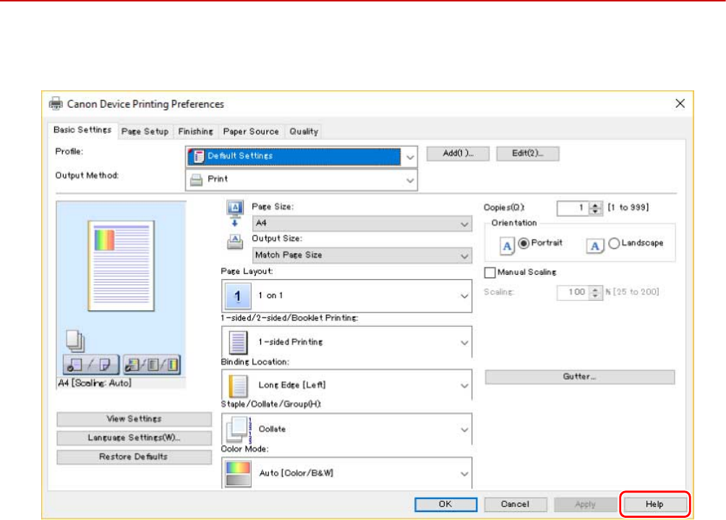
Task: Click the Scaling spinner arrows
Action: [x=595, y=292]
